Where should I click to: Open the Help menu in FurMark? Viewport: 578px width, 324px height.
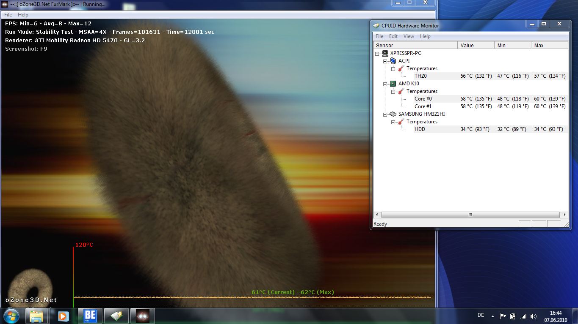23,15
